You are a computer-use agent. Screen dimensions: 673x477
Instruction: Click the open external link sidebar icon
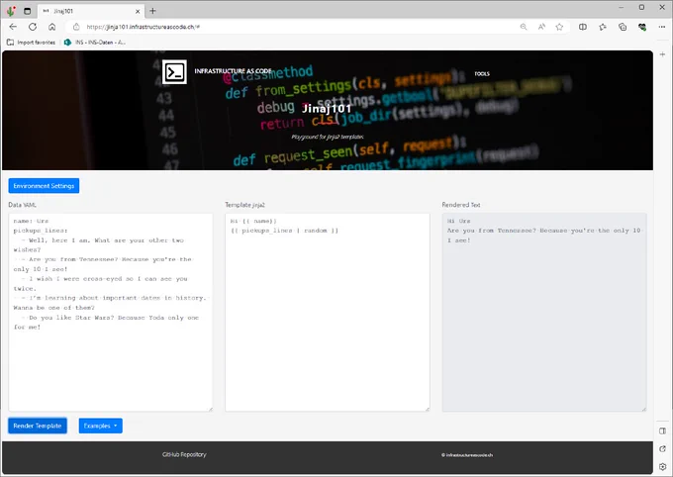663,448
